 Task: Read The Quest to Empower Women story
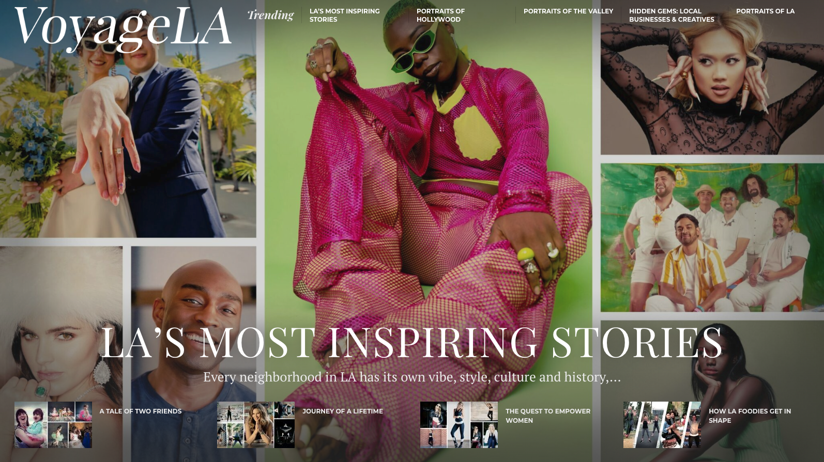(548, 416)
